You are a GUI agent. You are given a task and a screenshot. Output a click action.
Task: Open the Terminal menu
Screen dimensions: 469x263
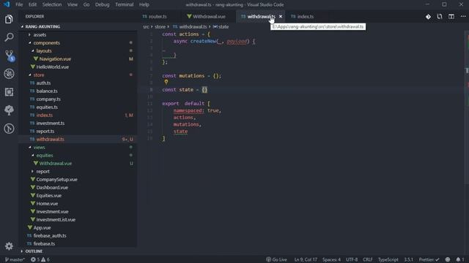tap(124, 4)
